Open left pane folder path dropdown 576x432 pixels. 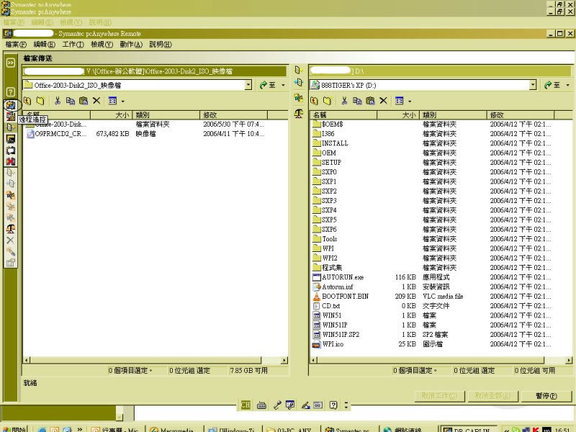tap(248, 85)
